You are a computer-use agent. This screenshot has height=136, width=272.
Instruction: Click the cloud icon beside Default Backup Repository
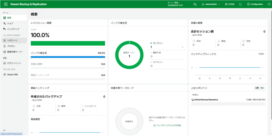coord(192,100)
